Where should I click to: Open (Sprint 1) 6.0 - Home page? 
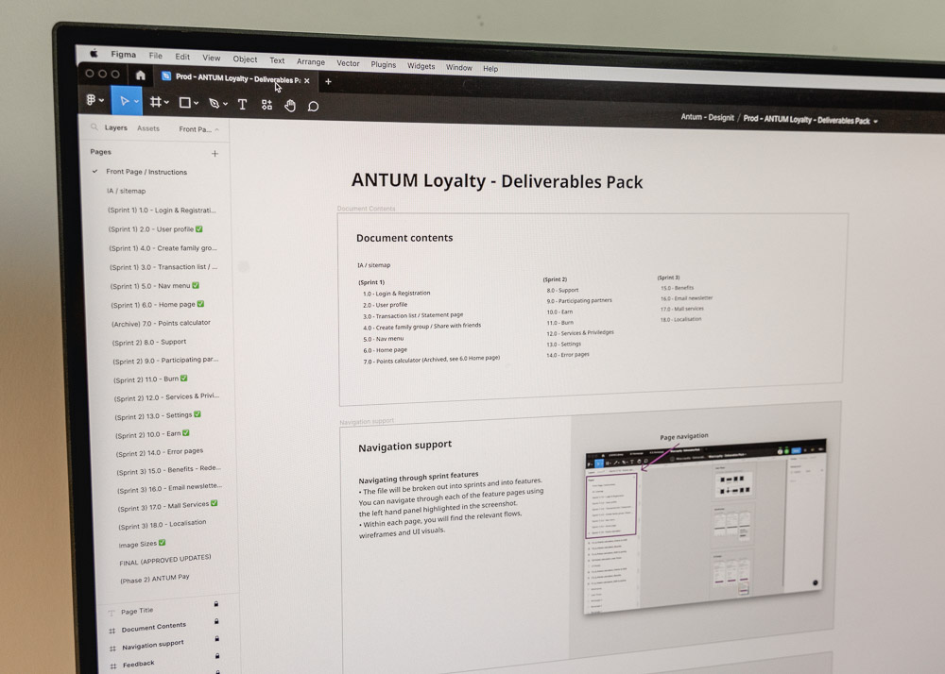pos(158,305)
